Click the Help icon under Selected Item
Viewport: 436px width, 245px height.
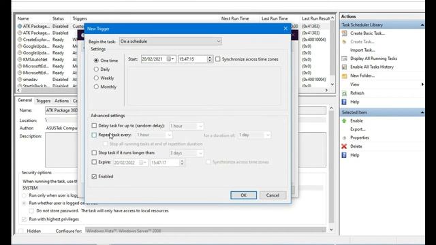click(344, 155)
